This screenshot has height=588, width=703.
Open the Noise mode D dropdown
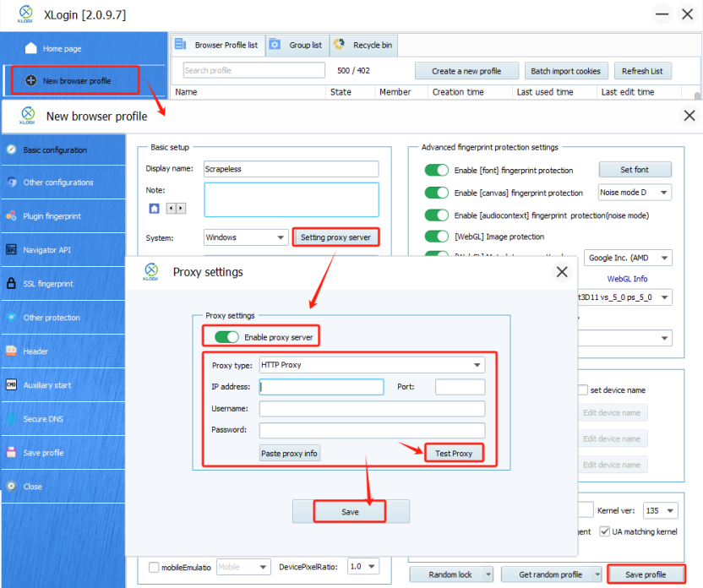(635, 193)
